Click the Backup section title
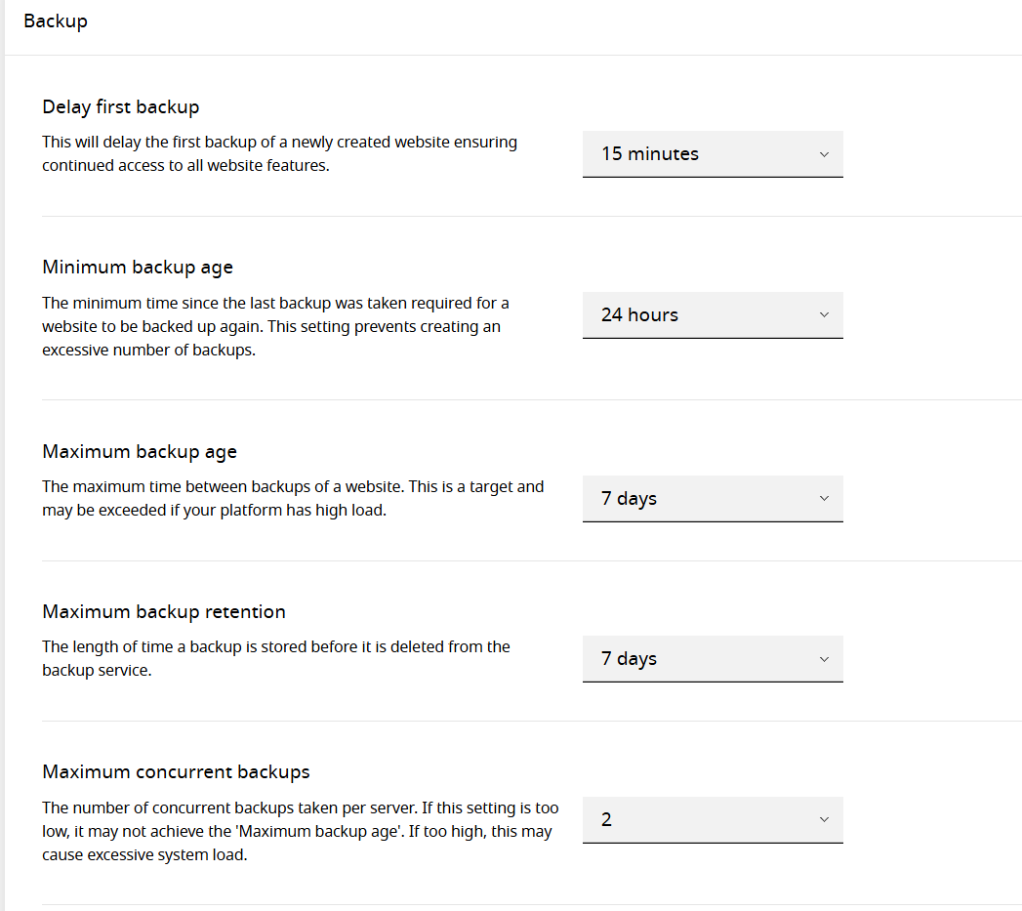The width and height of the screenshot is (1022, 911). pos(56,21)
